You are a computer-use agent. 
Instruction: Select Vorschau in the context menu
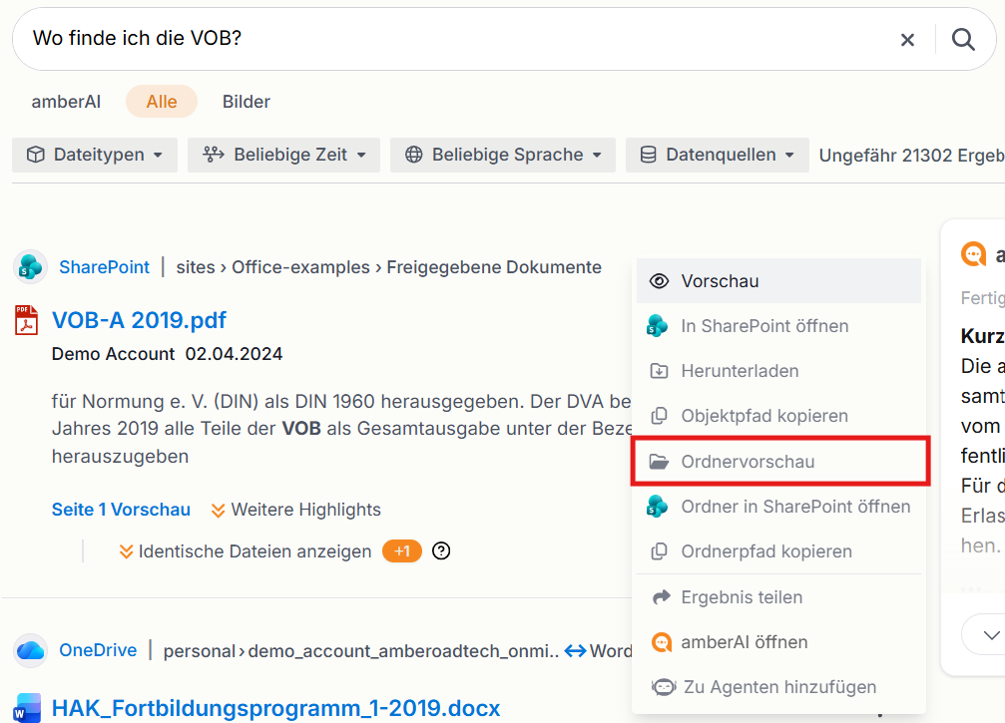(x=778, y=281)
